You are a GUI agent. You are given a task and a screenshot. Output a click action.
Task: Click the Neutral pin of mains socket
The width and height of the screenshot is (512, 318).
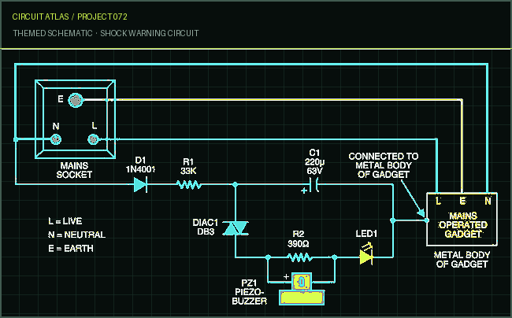pyautogui.click(x=56, y=139)
